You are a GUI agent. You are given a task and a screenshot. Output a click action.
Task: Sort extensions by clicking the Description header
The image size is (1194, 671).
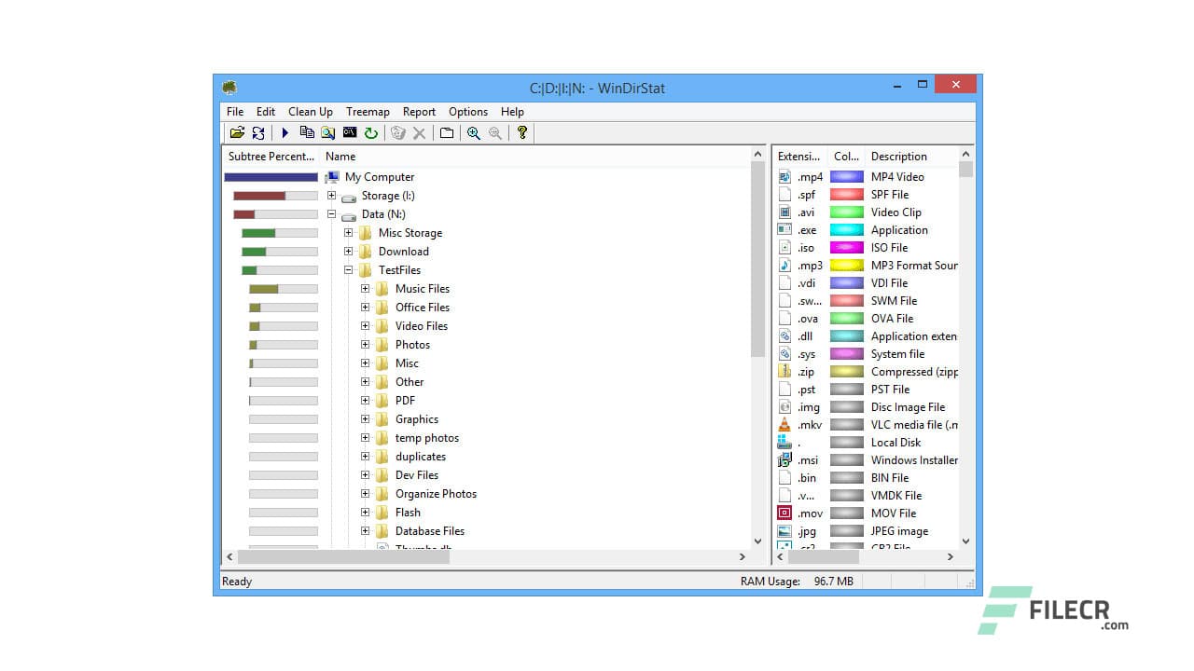[x=901, y=156]
